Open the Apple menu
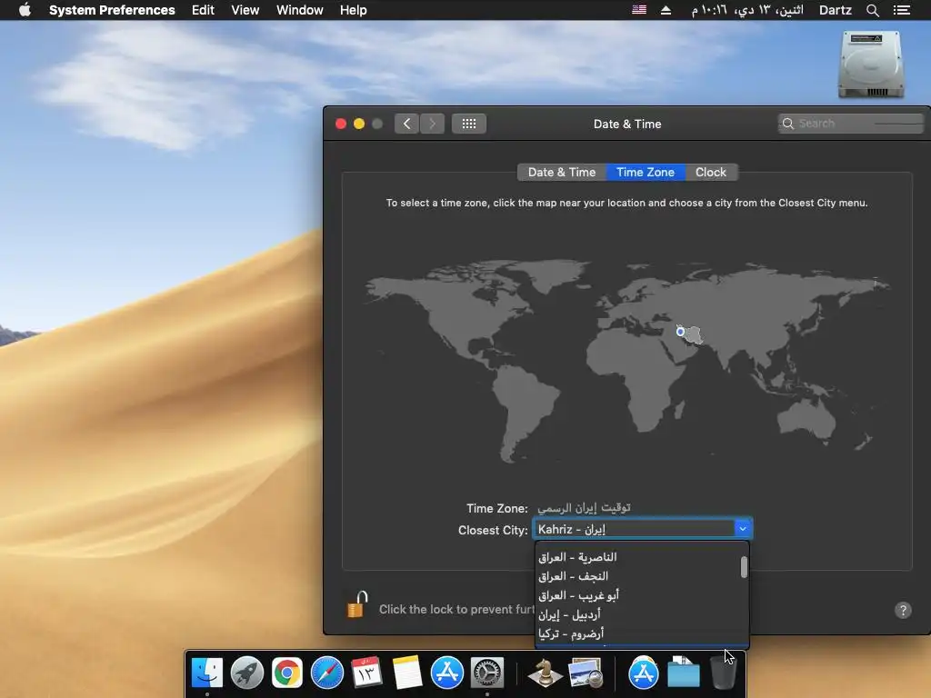The width and height of the screenshot is (931, 698). (x=25, y=10)
